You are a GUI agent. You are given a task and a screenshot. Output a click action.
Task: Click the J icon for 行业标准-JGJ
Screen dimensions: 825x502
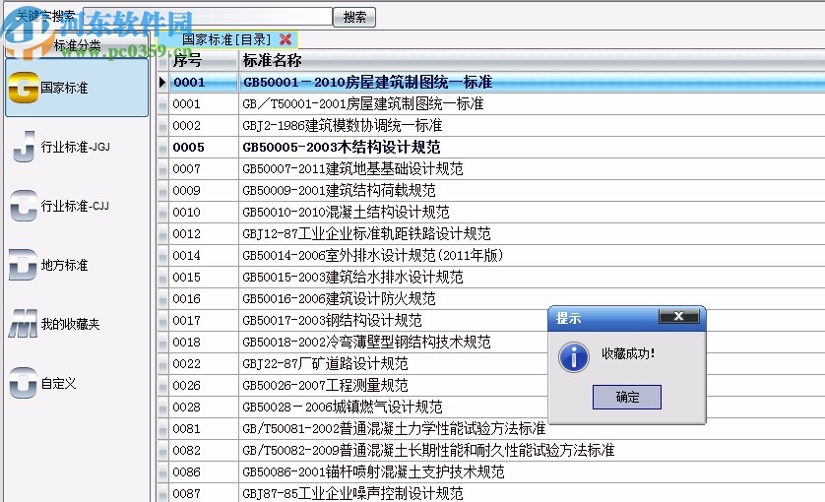pyautogui.click(x=25, y=147)
